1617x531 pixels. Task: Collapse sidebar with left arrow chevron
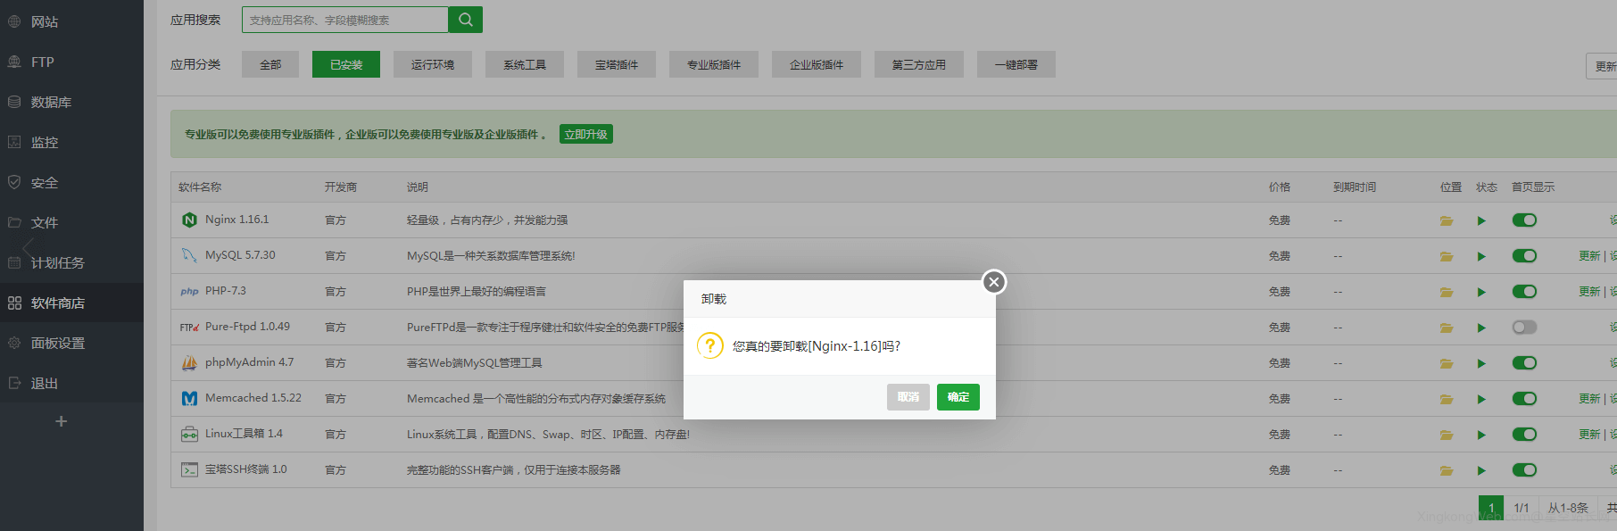(x=29, y=247)
